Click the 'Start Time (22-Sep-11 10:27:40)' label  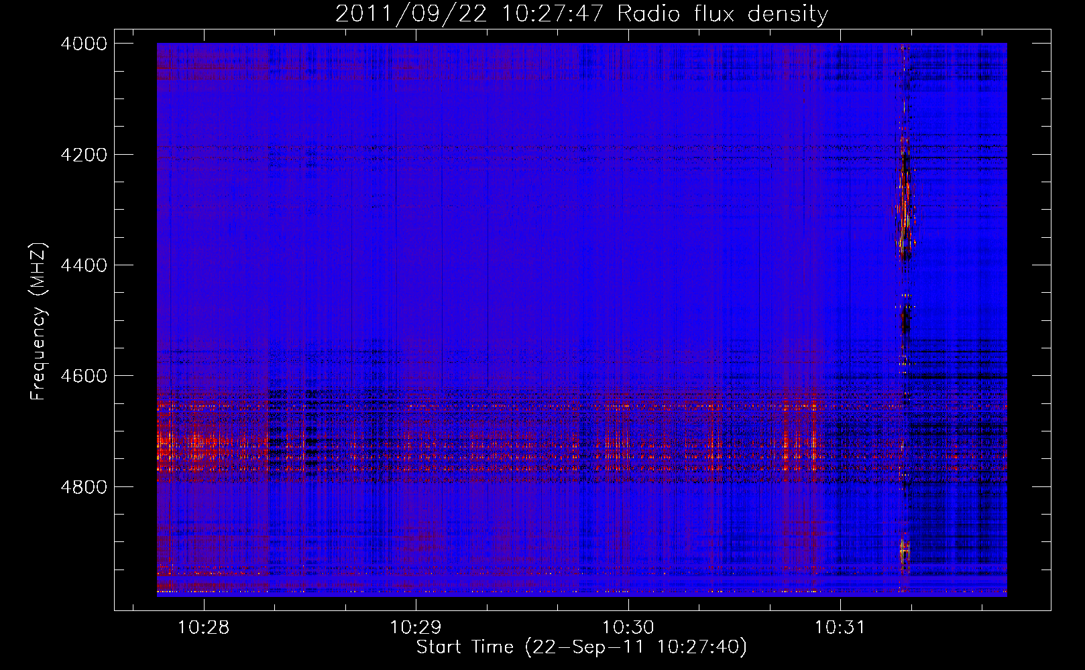tap(581, 647)
